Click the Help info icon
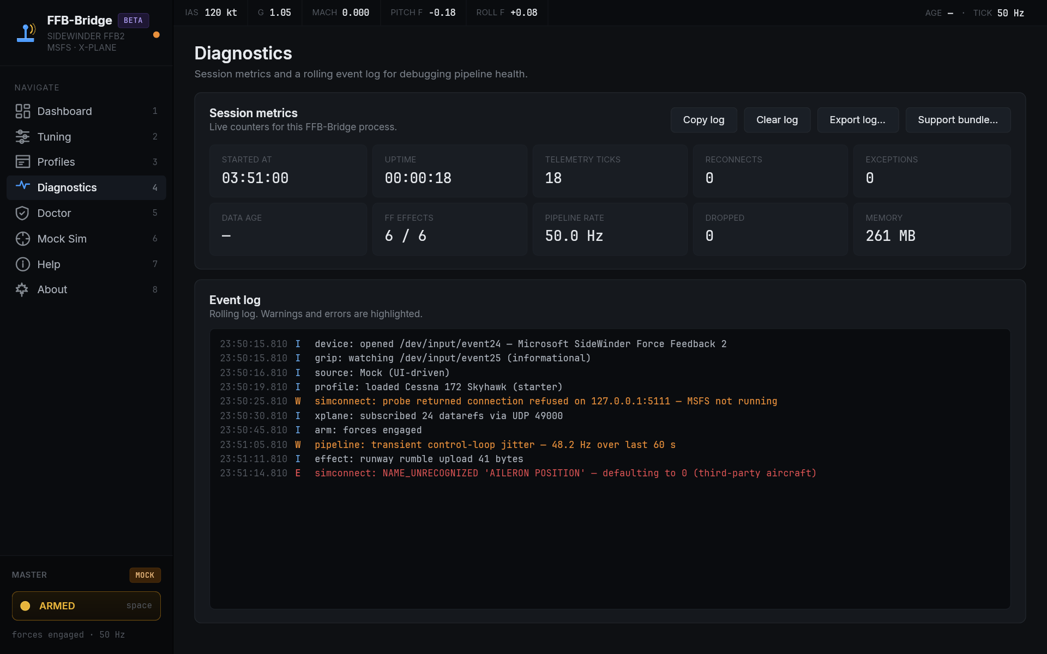This screenshot has width=1047, height=654. 22,264
